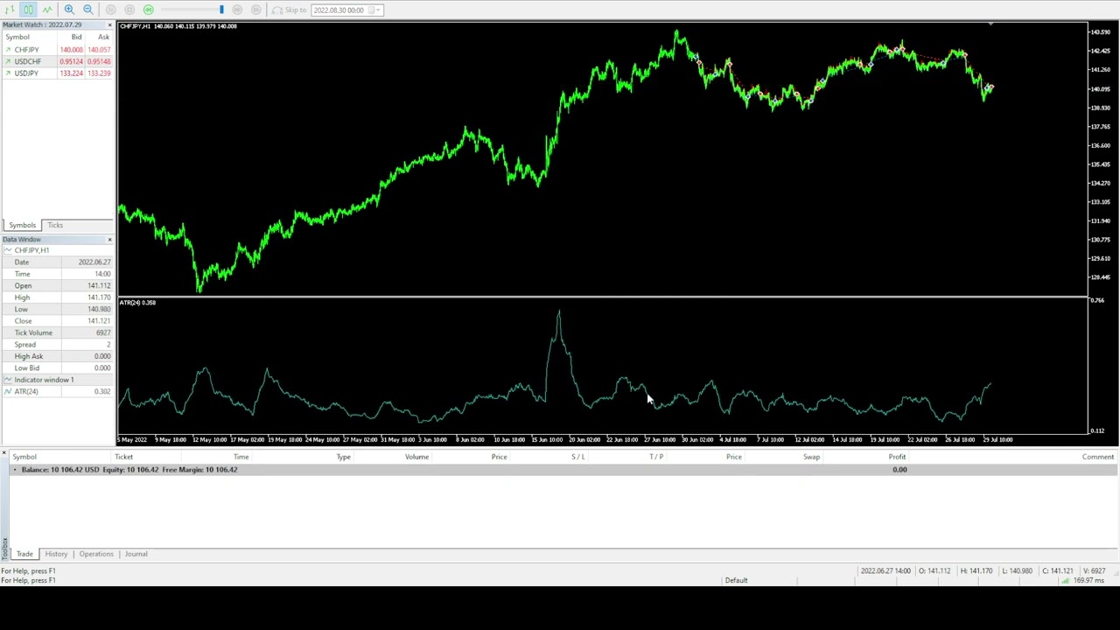This screenshot has height=630, width=1120.
Task: Collapse Indicator window 1 group
Action: tap(8, 380)
